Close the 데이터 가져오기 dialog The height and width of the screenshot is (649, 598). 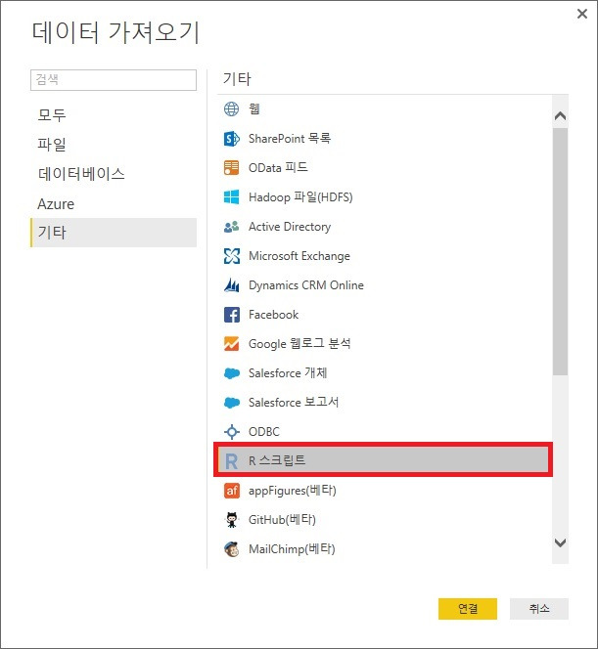[581, 14]
